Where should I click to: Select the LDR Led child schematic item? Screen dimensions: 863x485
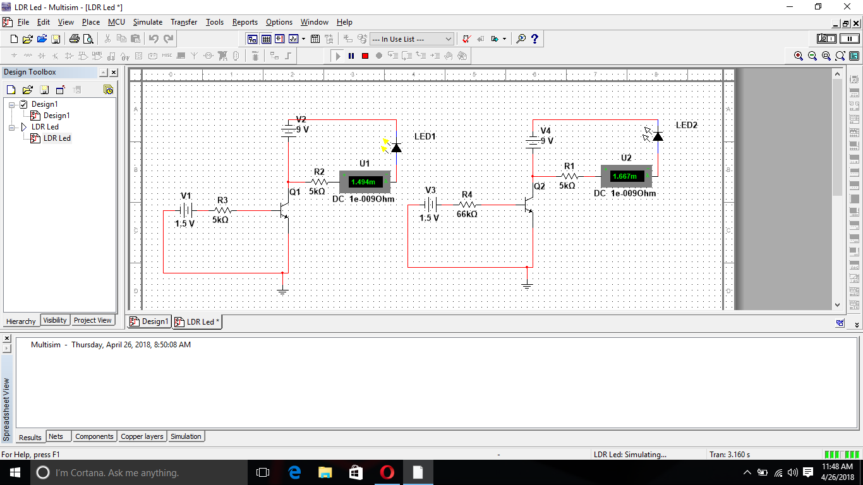click(x=57, y=138)
